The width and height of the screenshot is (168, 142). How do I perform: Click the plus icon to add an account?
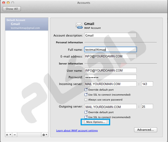[x=7, y=135]
